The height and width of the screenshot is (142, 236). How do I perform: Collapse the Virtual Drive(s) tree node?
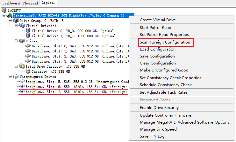point(16,26)
